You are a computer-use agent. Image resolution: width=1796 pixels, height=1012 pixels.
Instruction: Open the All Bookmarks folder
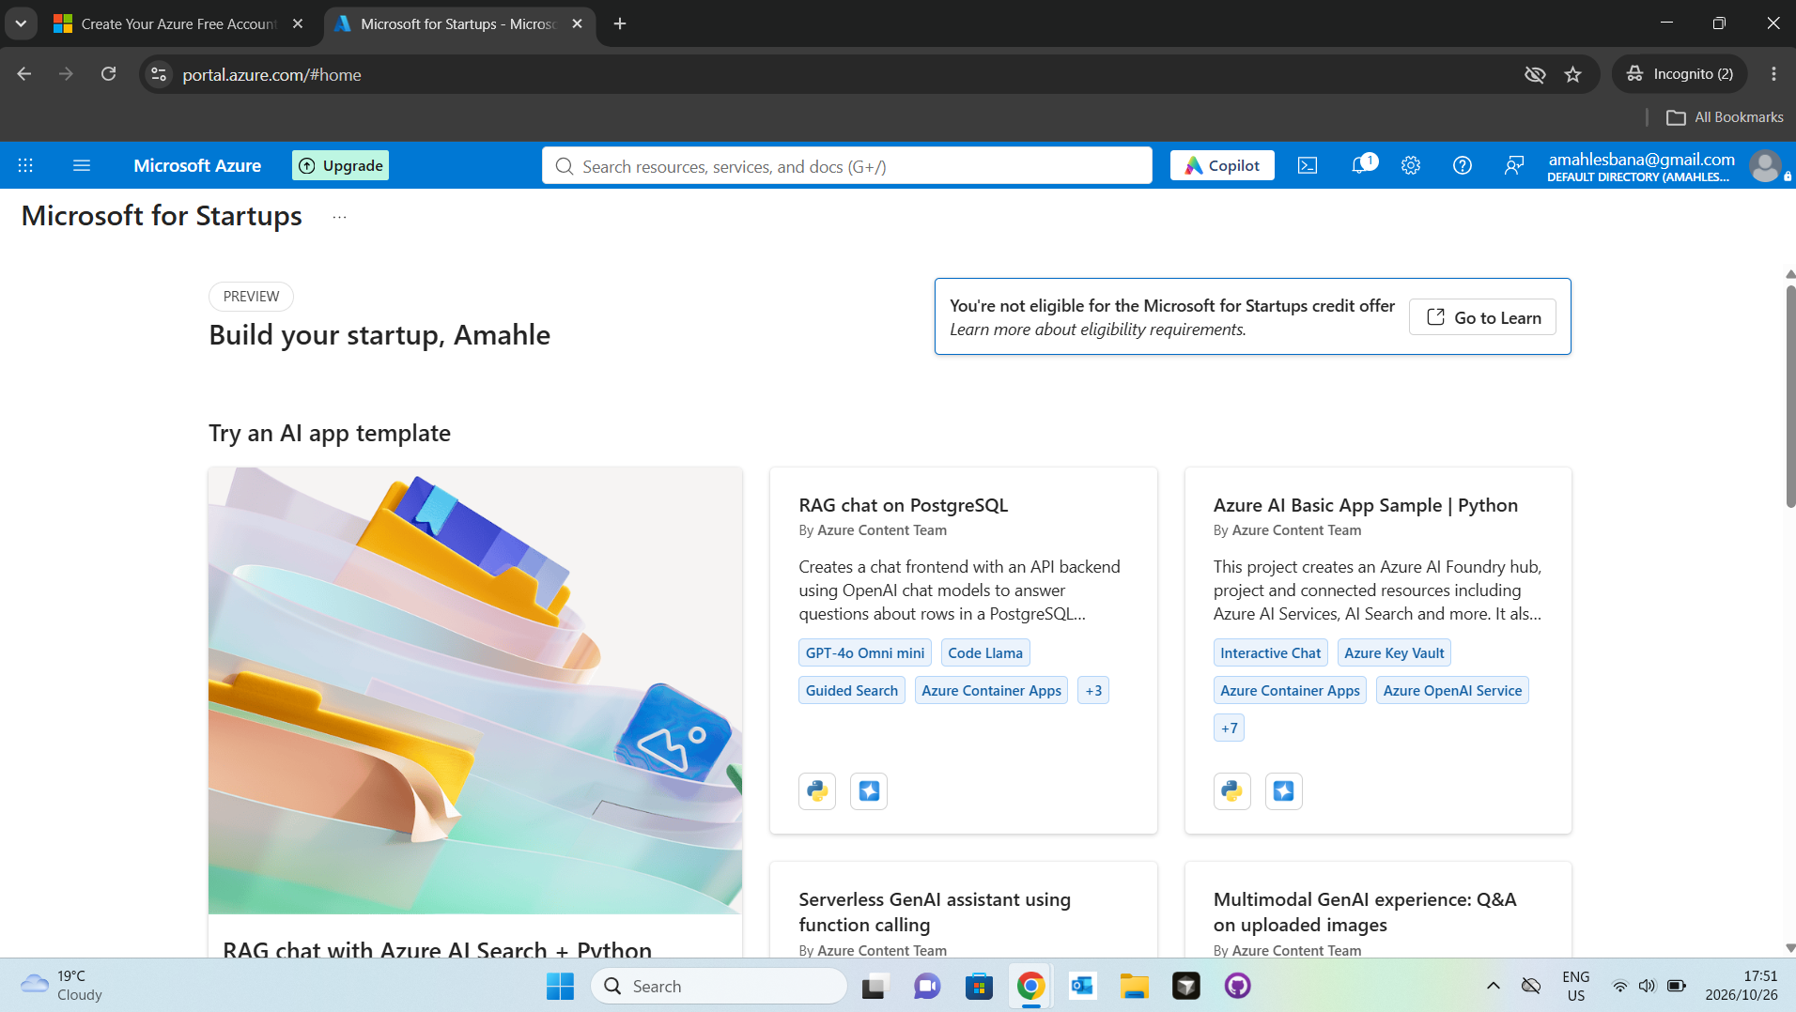pos(1726,117)
